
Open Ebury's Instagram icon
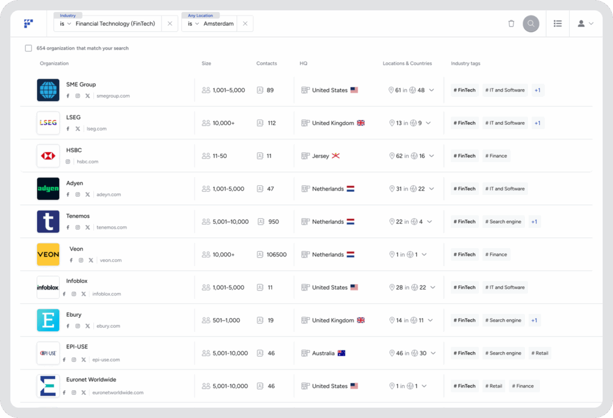click(x=77, y=326)
